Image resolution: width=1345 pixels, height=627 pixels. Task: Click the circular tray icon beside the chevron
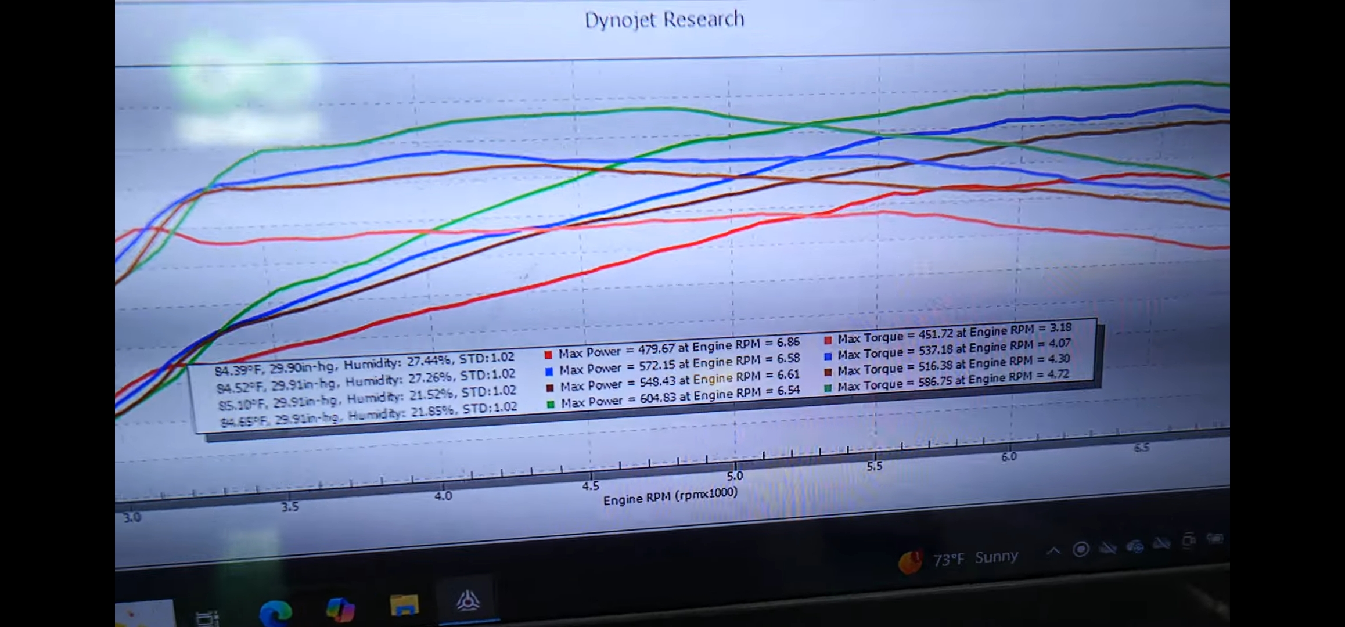pyautogui.click(x=1081, y=549)
